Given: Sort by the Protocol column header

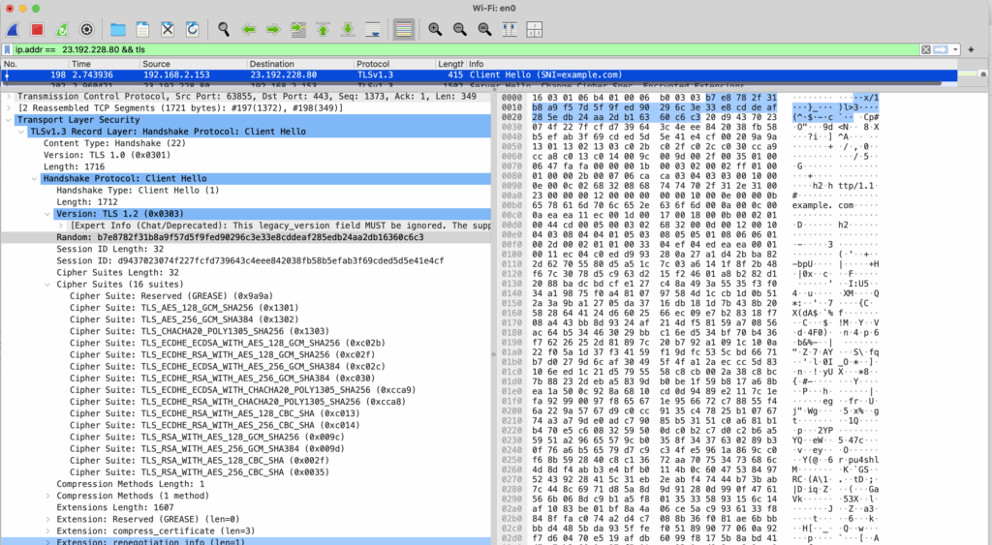Looking at the screenshot, I should coord(394,64).
